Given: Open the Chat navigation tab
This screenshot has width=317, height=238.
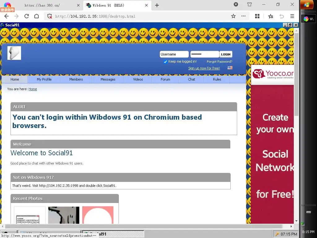Looking at the screenshot, I should (191, 79).
